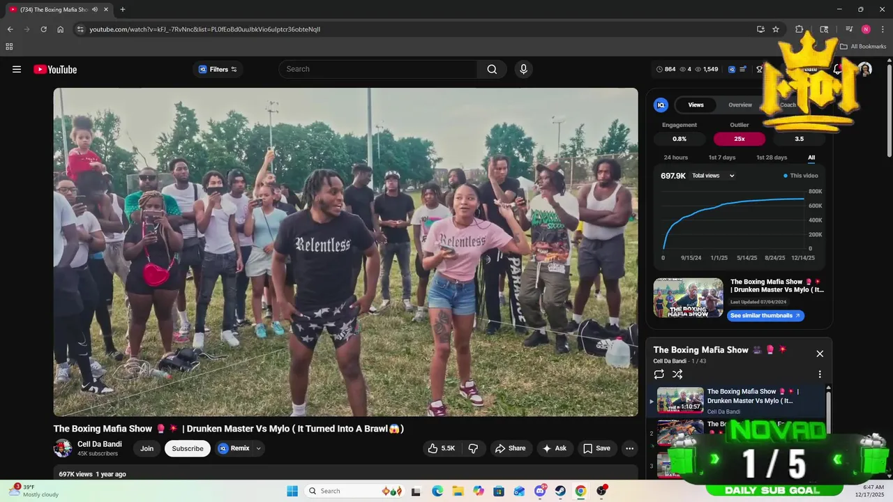893x502 pixels.
Task: Expand the Remix dropdown chevron
Action: (259, 448)
